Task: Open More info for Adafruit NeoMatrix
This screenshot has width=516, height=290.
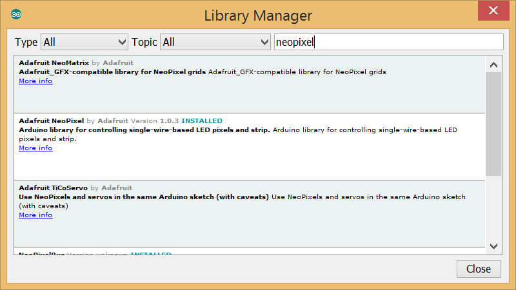Action: click(35, 81)
